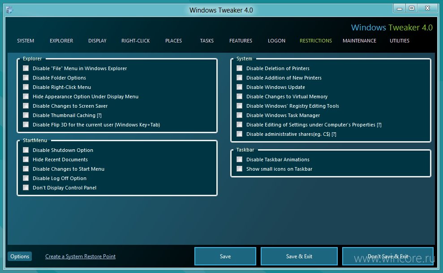This screenshot has height=273, width=443.
Task: Click the Options button
Action: pos(20,256)
